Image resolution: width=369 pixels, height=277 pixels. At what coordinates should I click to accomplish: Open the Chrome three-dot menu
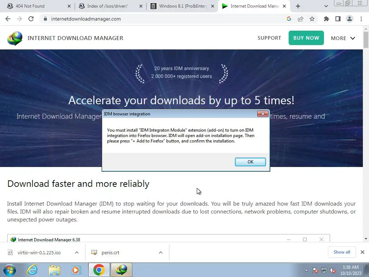[x=361, y=19]
